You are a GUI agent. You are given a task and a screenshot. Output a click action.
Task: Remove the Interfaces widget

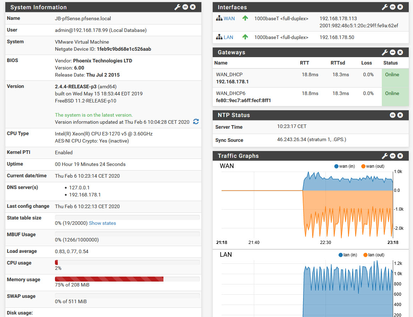pos(400,7)
